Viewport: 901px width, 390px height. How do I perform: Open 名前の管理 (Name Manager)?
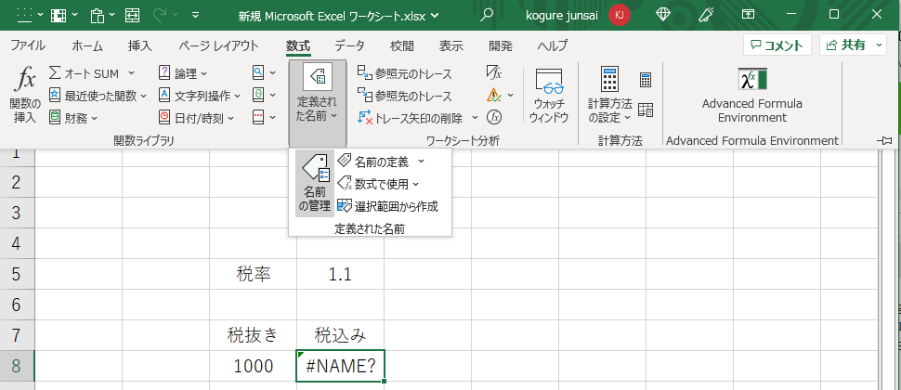coord(315,183)
